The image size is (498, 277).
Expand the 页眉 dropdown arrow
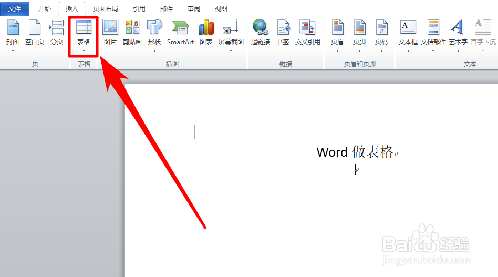pos(337,51)
